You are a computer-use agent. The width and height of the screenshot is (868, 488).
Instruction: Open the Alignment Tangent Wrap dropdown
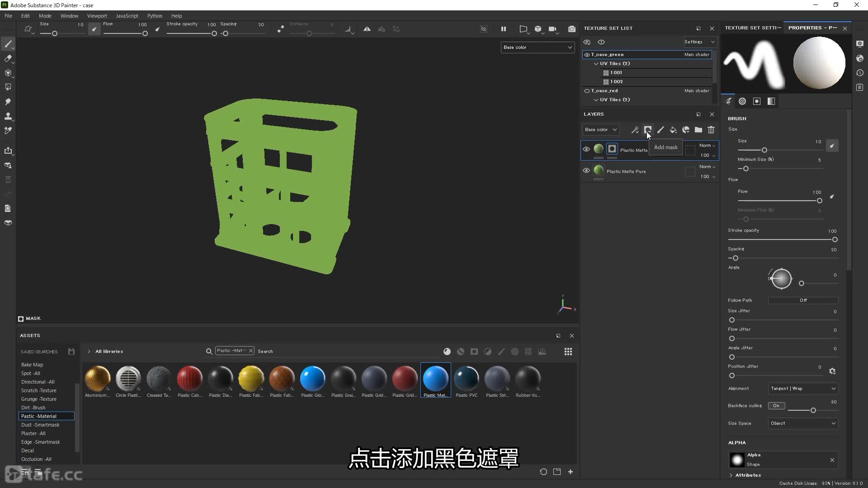[803, 389]
